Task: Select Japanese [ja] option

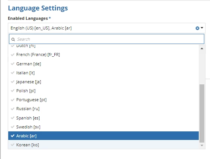Action: pos(103,82)
